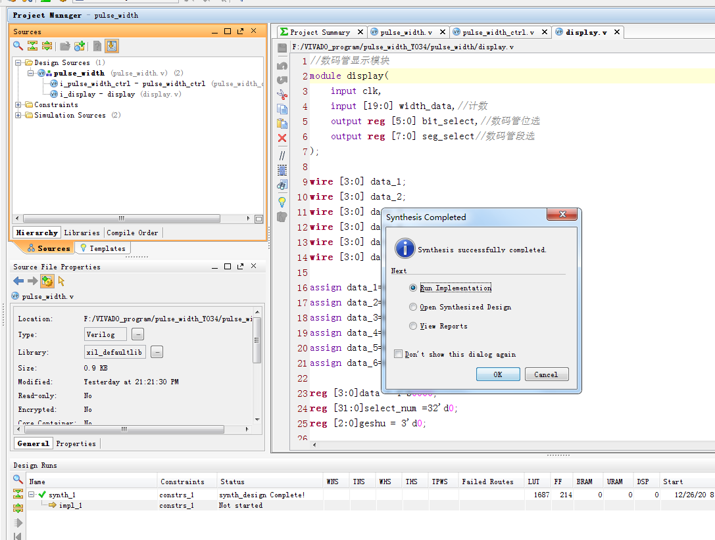Expand the Simulation Sources tree node

[x=18, y=116]
